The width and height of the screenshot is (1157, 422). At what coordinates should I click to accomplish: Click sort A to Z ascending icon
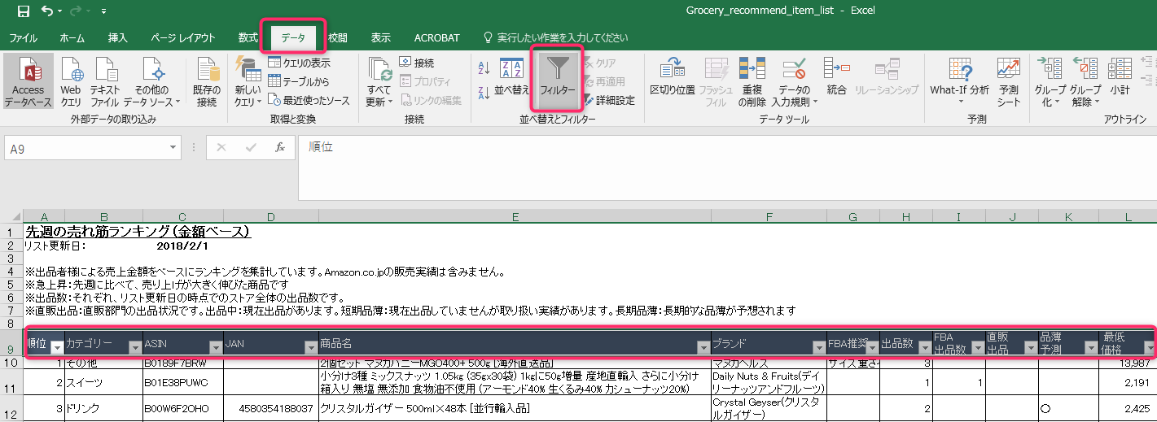pos(484,69)
